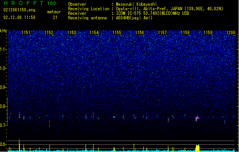
Task: Click the 0.9 kHz frequency axis label
Action: (x=3, y=87)
